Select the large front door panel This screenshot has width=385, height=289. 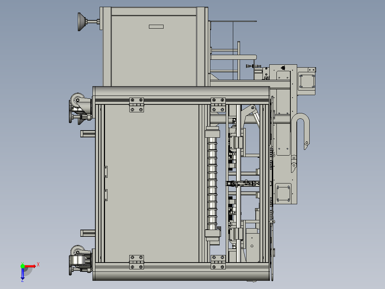click(151, 183)
